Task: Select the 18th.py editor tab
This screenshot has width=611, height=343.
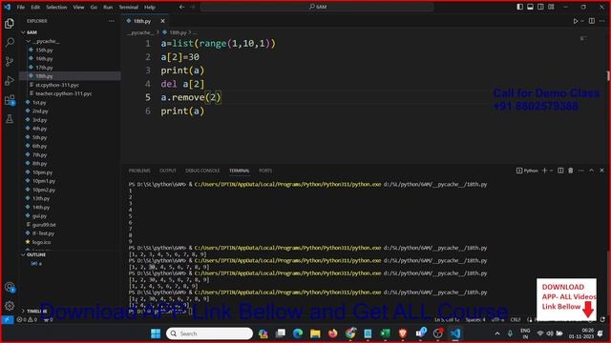Action: point(144,21)
